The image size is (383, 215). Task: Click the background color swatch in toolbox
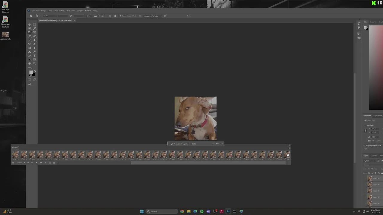click(x=34, y=75)
